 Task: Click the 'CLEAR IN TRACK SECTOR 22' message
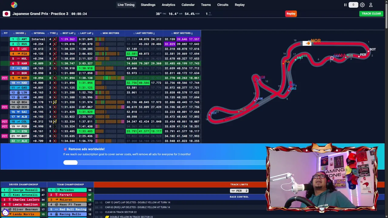(x=121, y=212)
